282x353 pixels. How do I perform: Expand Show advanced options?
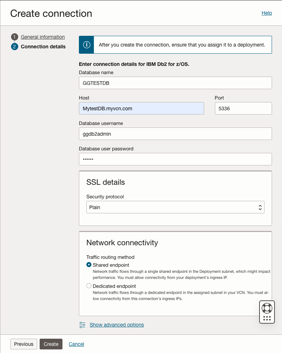[117, 325]
